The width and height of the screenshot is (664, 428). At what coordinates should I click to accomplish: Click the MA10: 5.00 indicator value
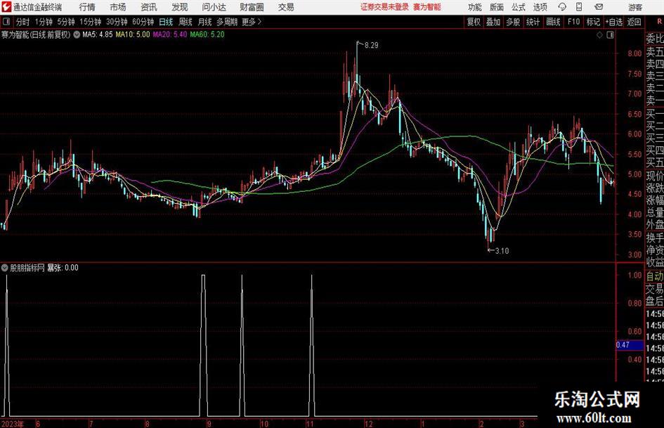(x=133, y=34)
